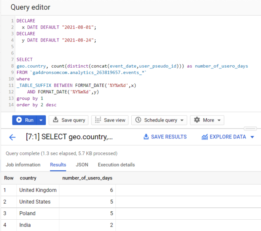The image size is (261, 231).
Task: Click the results title [7:1] SELECT geo.country,...
Action: [x=69, y=137]
